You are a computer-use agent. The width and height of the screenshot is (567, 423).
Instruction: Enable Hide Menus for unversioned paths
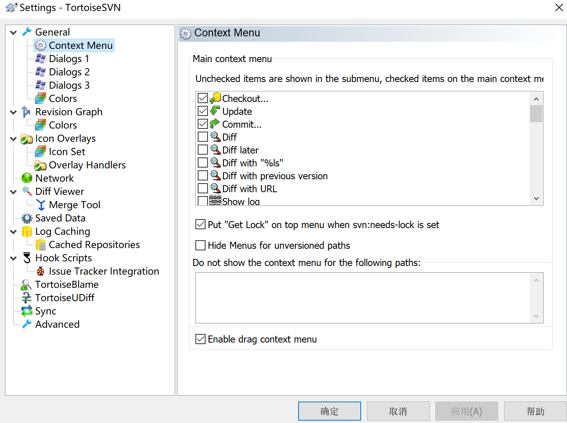[x=200, y=245]
